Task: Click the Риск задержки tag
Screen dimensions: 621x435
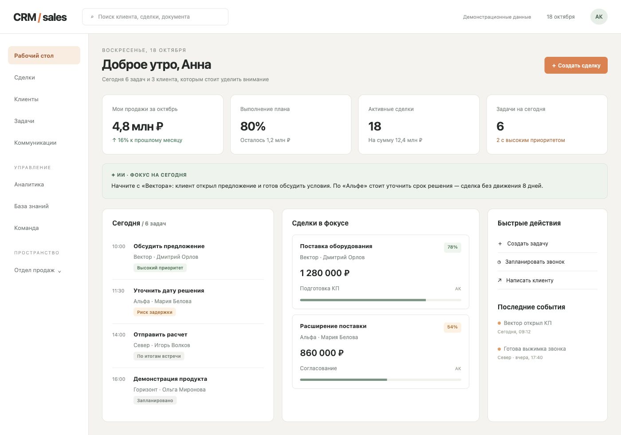Action: pos(155,312)
